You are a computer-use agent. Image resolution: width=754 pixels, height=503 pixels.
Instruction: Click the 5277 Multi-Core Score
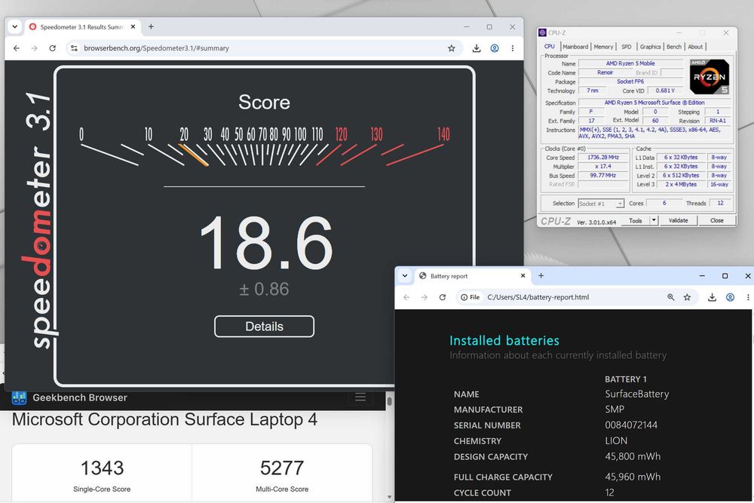pos(282,468)
